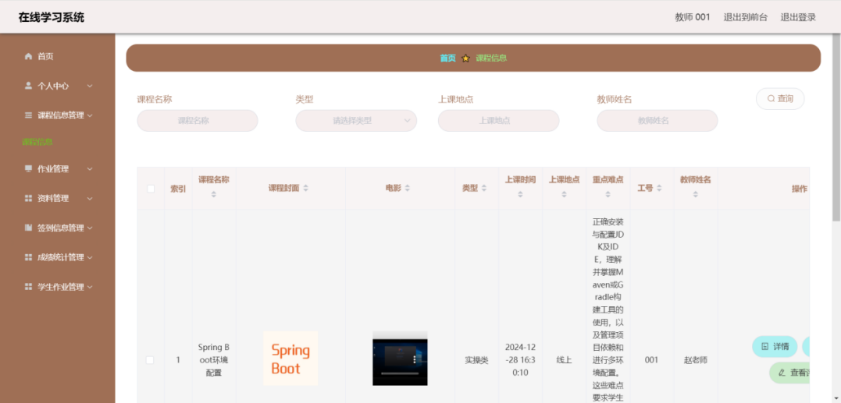Click the 001 cell in 工号 column
Viewport: 841px width, 403px height.
[x=652, y=360]
